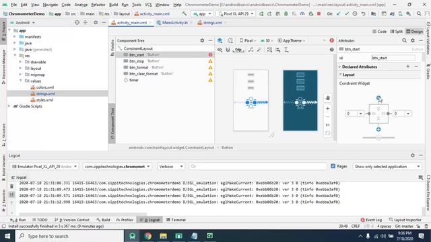The image size is (431, 242).
Task: Switch to Code view mode
Action: click(x=379, y=32)
